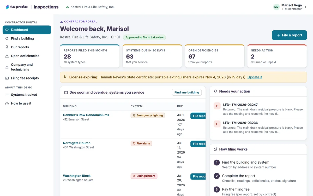Image resolution: width=313 pixels, height=196 pixels.
Task: Click the MV user avatar
Action: click(276, 7)
